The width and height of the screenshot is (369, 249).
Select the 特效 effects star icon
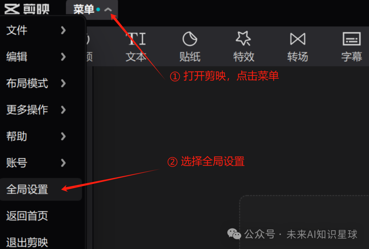click(244, 38)
